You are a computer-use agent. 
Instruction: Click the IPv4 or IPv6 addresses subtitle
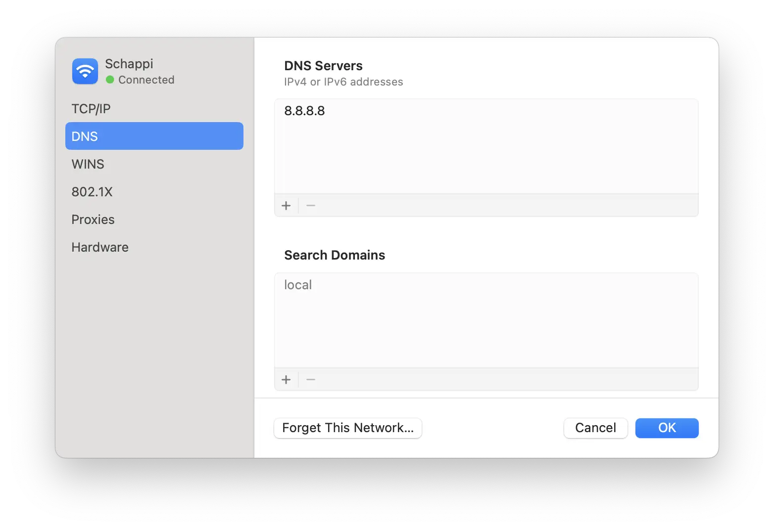click(343, 82)
